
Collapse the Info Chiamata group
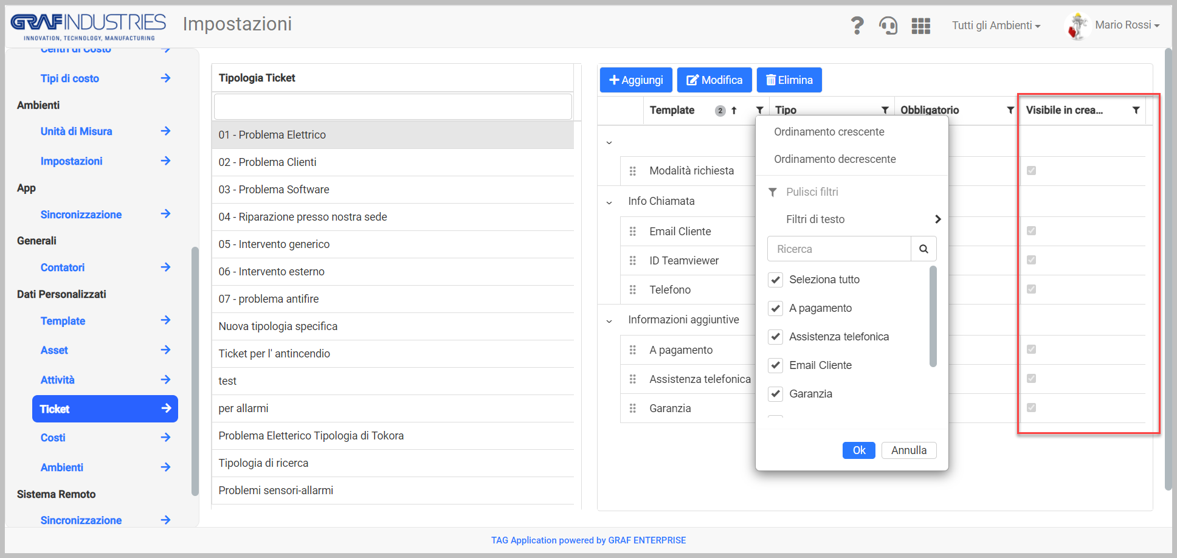point(609,202)
